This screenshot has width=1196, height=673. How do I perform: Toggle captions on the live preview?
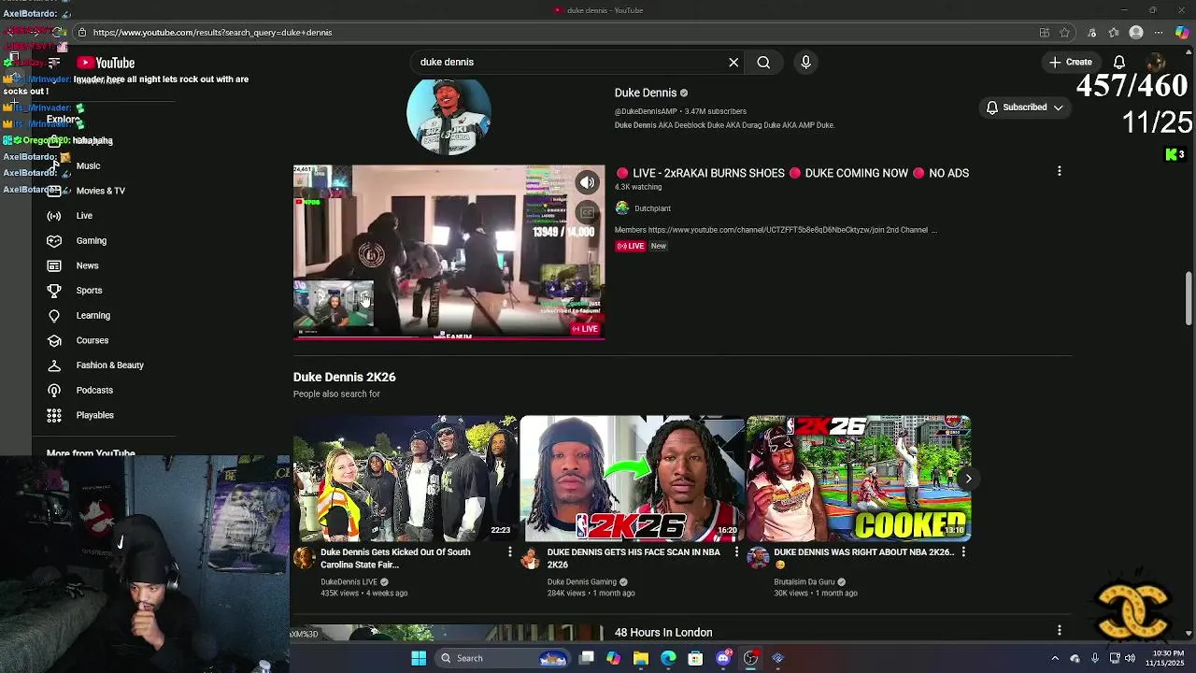pyautogui.click(x=587, y=212)
